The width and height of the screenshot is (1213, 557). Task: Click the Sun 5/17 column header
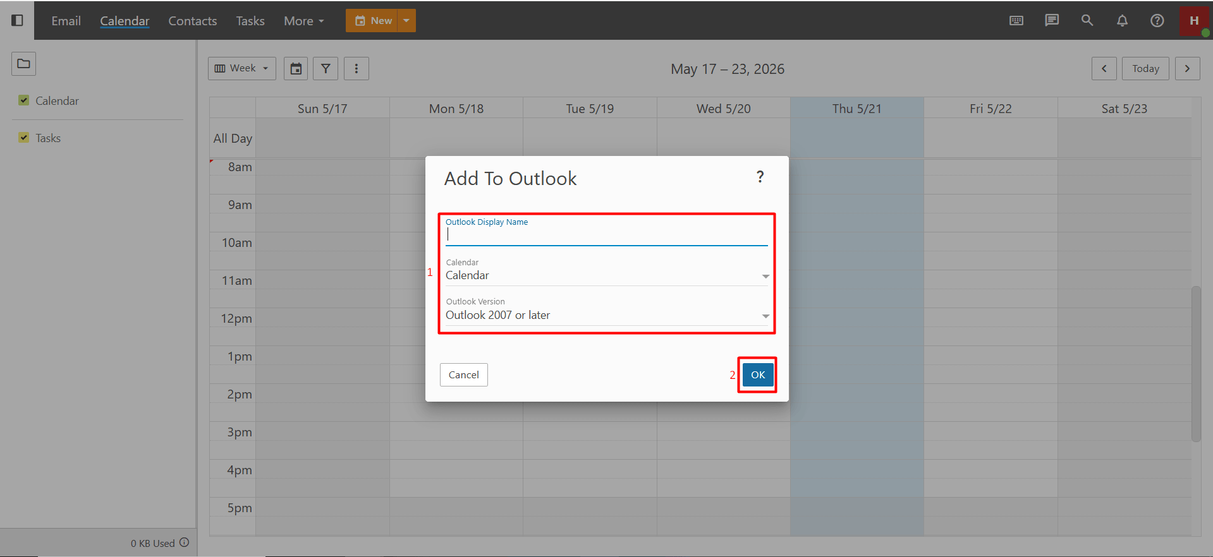(322, 109)
